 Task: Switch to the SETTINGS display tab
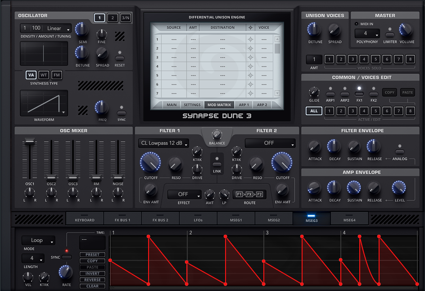point(192,105)
